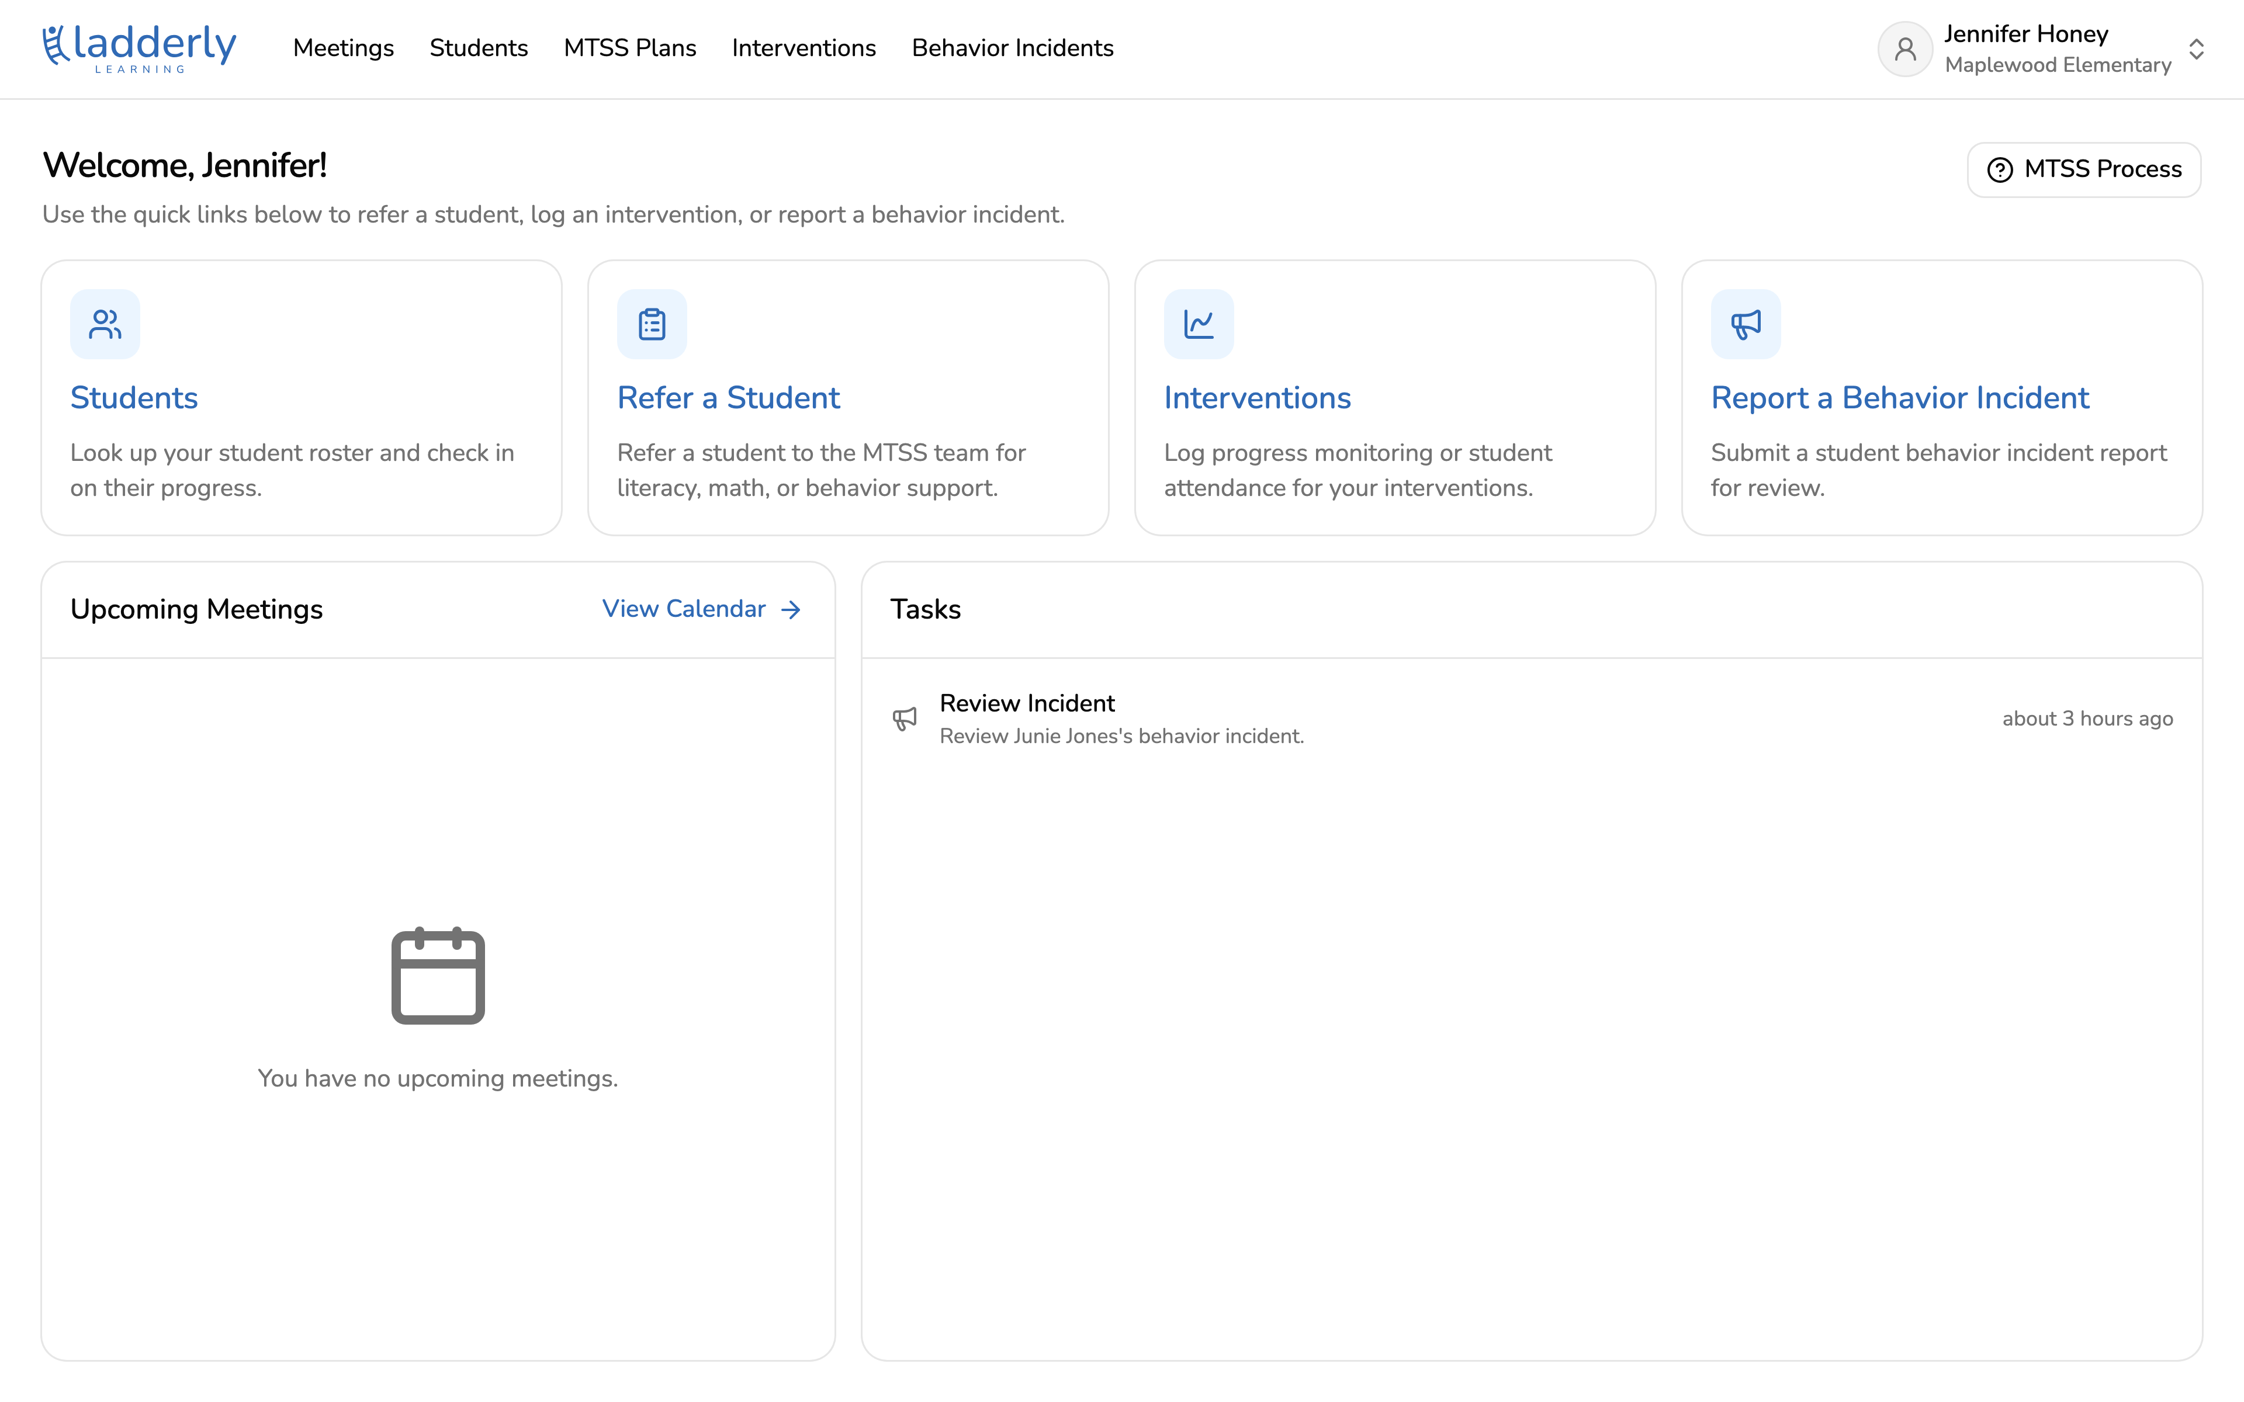Screen dimensions: 2244x1402
Task: Open the Refer a Student link
Action: (729, 398)
